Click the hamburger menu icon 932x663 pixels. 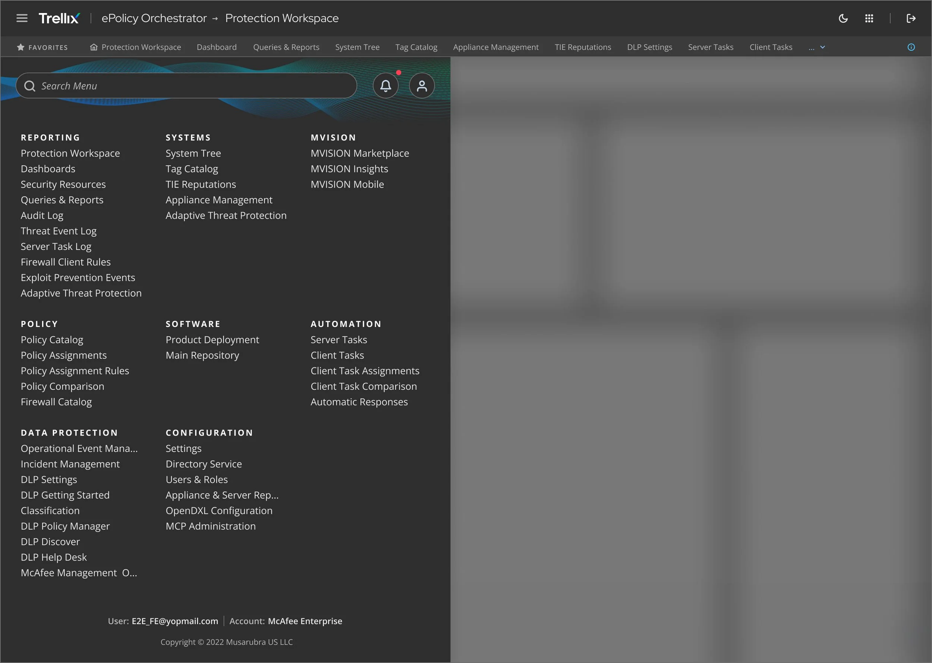point(22,18)
